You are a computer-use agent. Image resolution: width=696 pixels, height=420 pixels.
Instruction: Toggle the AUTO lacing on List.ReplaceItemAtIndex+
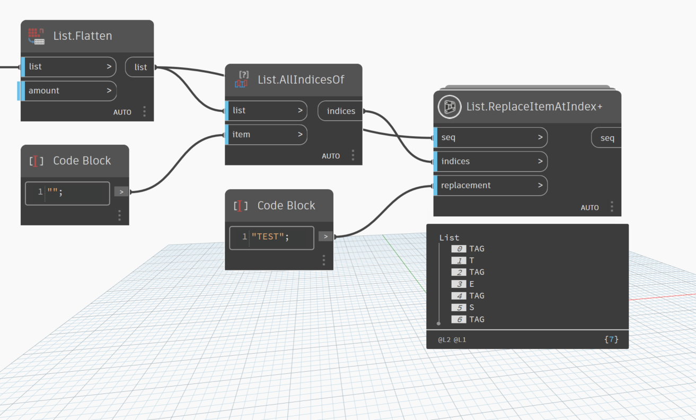tap(589, 207)
